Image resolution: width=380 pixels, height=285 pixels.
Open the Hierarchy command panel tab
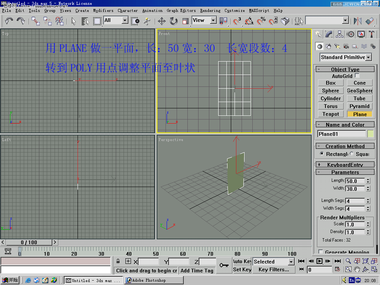point(339,34)
